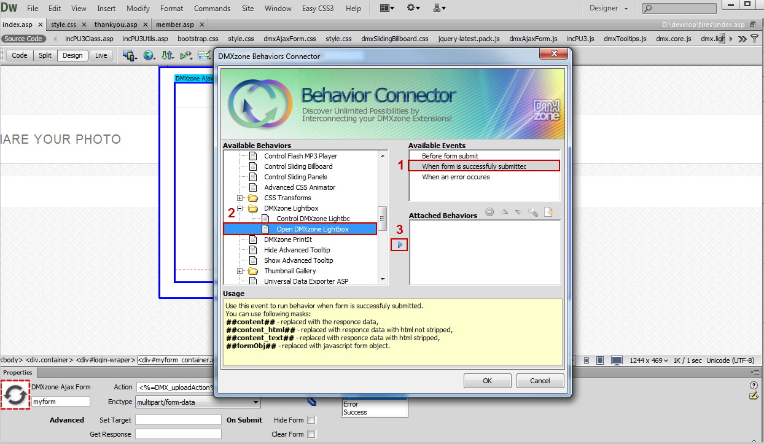Open the File menu
The image size is (764, 444).
point(33,9)
